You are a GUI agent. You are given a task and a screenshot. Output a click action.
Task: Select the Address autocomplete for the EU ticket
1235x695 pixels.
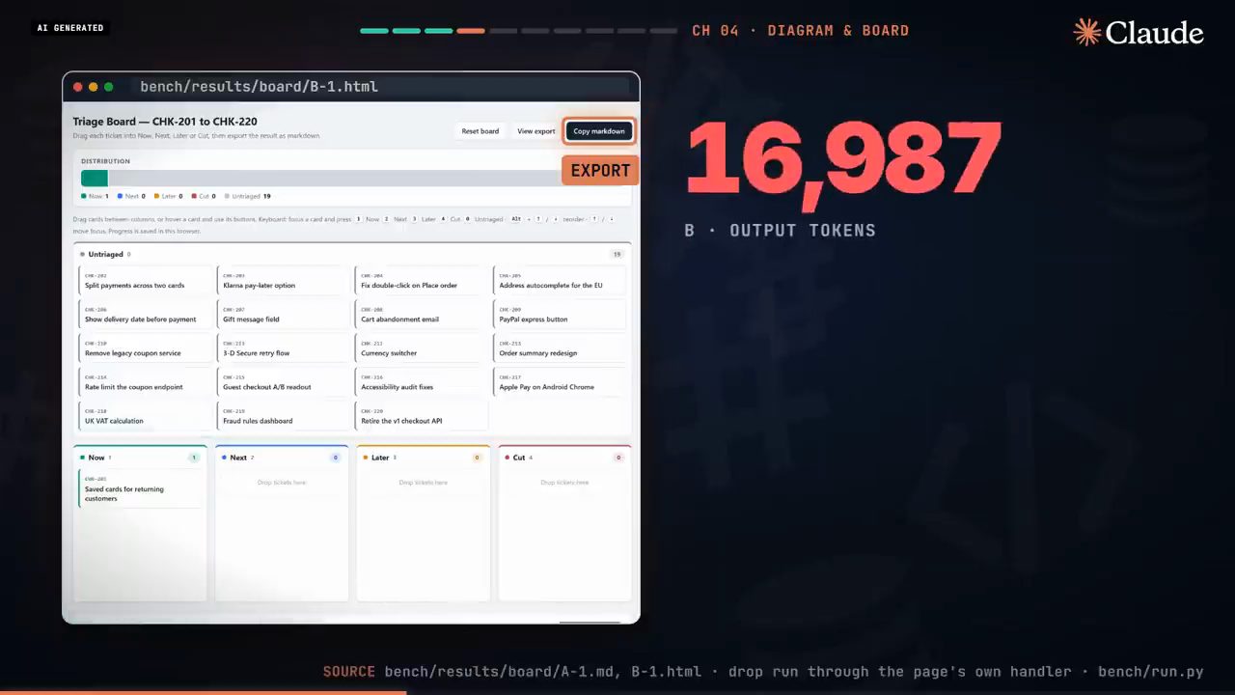(560, 281)
